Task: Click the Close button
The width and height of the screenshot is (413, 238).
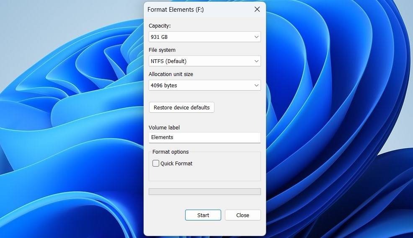Action: coord(243,215)
